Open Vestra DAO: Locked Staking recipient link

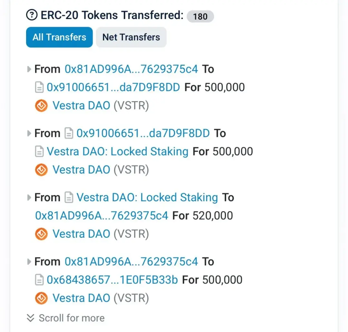coord(118,151)
